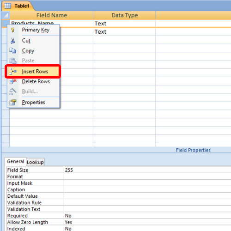Click the Copy pages icon
Screen dimensions: 231x231
tap(13, 50)
